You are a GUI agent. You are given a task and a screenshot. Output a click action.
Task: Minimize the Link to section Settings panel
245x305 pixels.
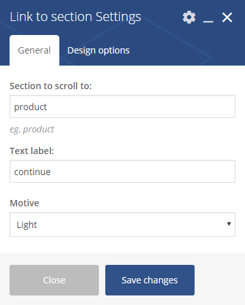coord(208,21)
